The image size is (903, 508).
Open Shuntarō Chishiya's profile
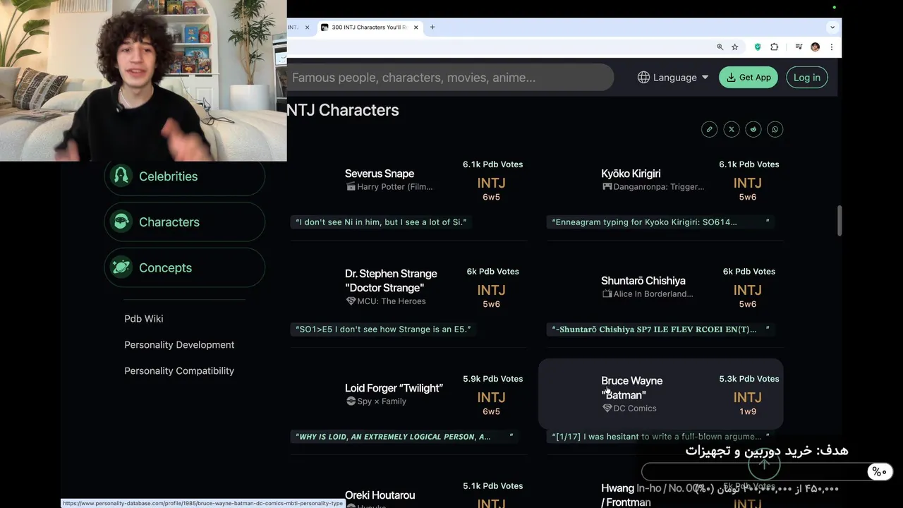pos(643,281)
